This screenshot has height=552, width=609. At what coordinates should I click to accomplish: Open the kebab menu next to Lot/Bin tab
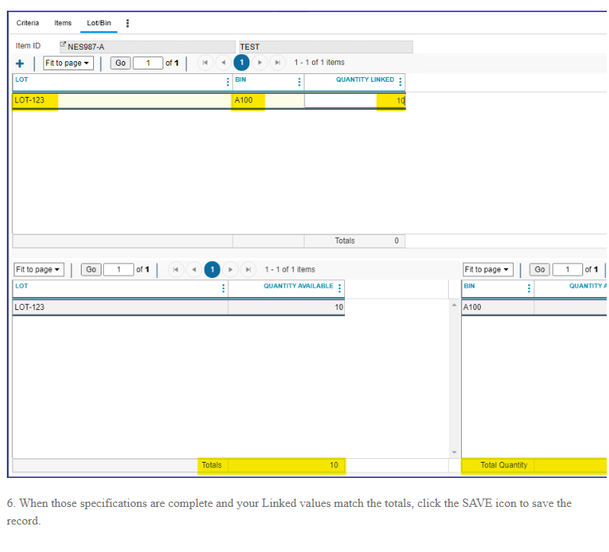pyautogui.click(x=127, y=24)
